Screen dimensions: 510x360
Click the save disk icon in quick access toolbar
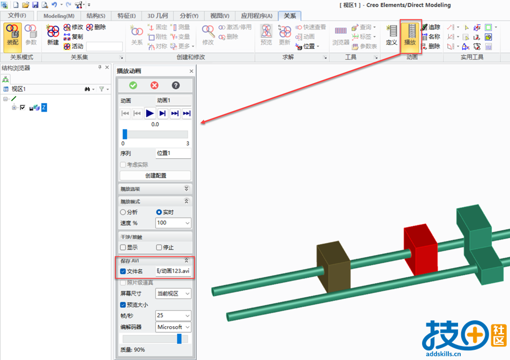35,5
